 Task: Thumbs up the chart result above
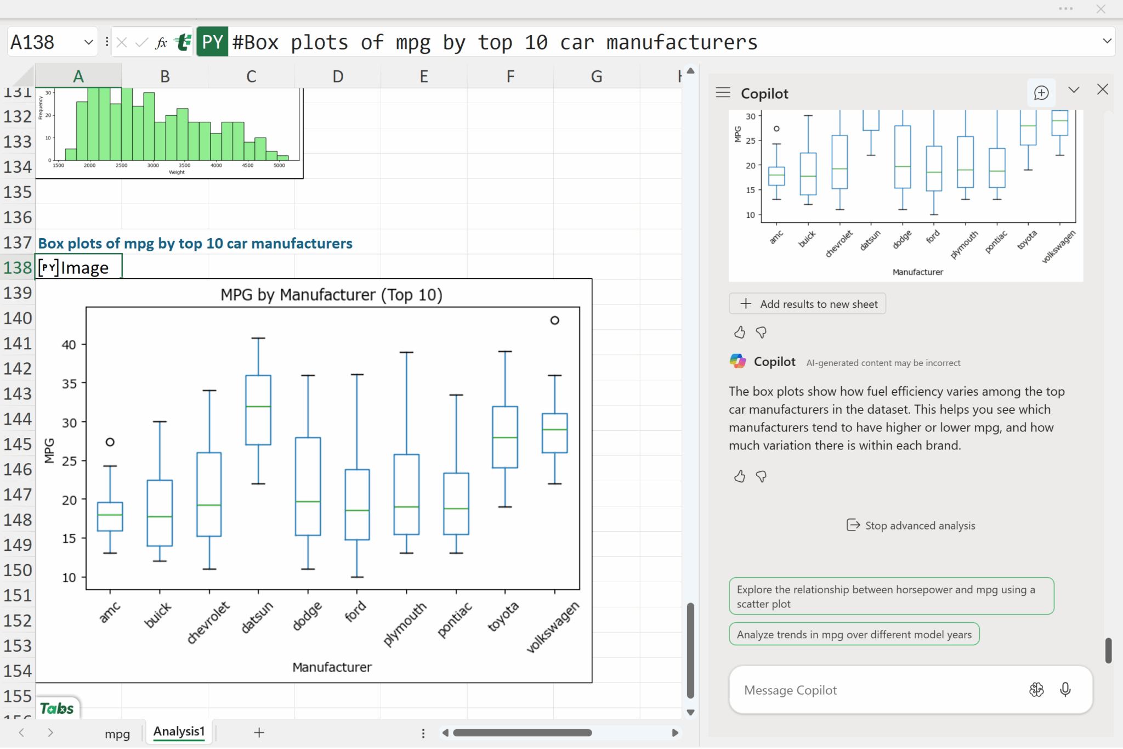pyautogui.click(x=739, y=332)
